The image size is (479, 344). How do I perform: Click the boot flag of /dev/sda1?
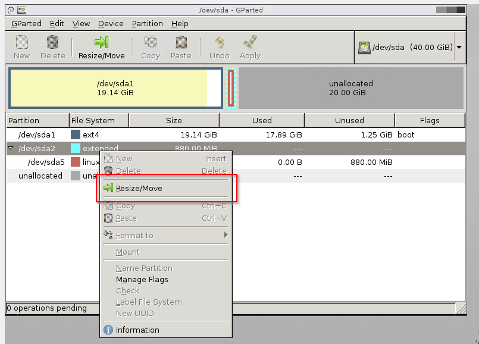tap(406, 135)
